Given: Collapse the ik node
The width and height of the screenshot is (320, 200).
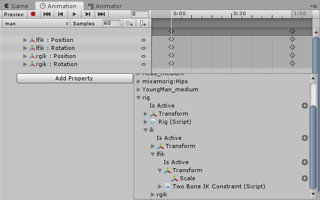Looking at the screenshot, I should click(x=145, y=130).
